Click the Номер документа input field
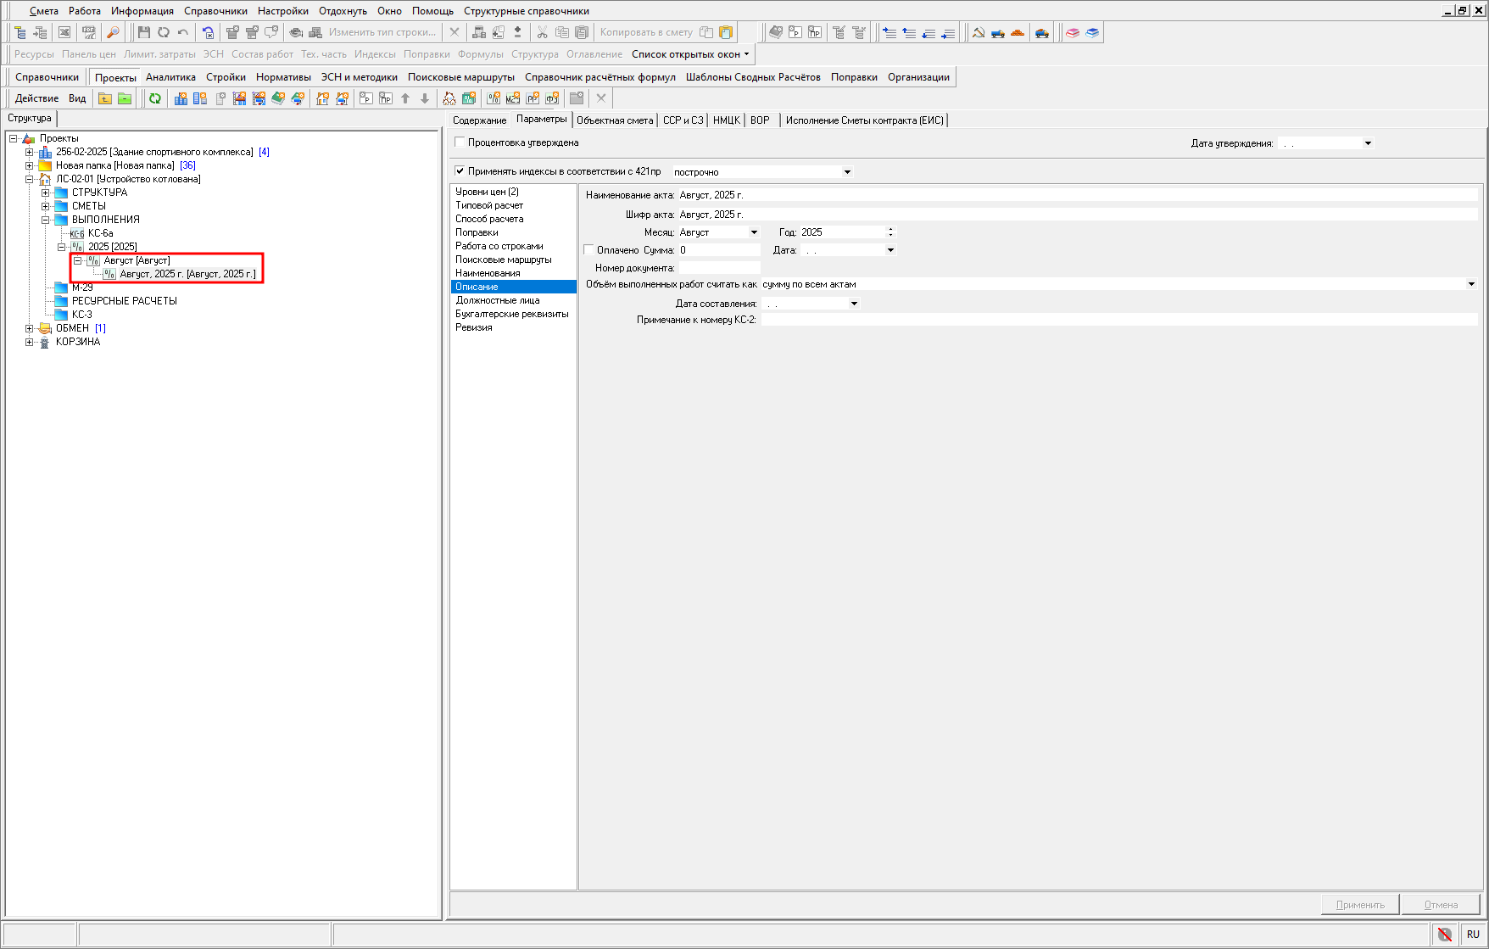1489x949 pixels. (x=719, y=268)
